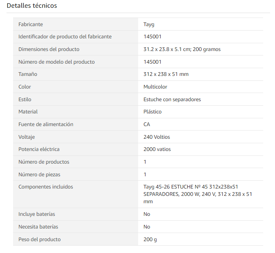Viewport: 275px width, 253px height.
Task: Select the Incluye baterías label
Action: tap(37, 214)
